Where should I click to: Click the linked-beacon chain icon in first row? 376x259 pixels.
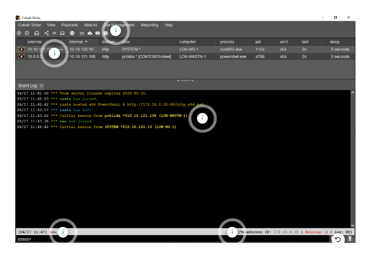(60, 49)
